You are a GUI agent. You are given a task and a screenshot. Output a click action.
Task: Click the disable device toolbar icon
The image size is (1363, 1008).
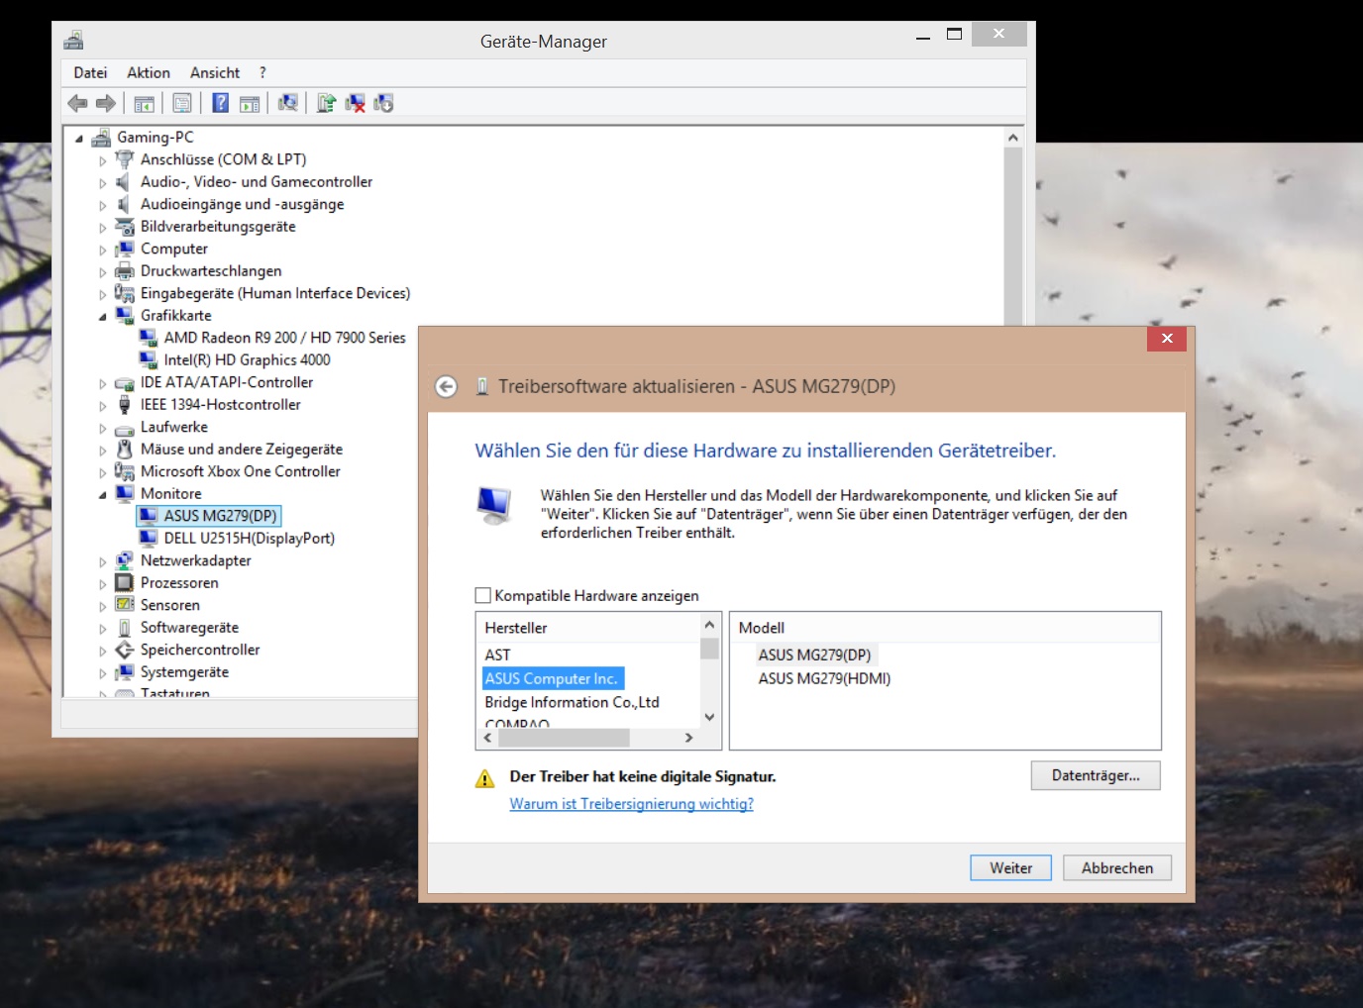pyautogui.click(x=383, y=103)
